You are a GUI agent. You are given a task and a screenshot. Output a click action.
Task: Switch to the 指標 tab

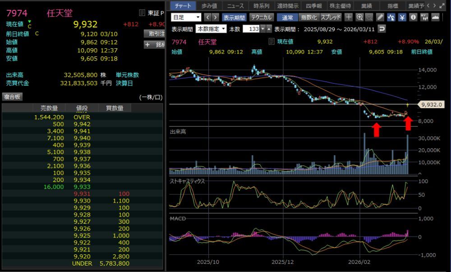(x=393, y=6)
